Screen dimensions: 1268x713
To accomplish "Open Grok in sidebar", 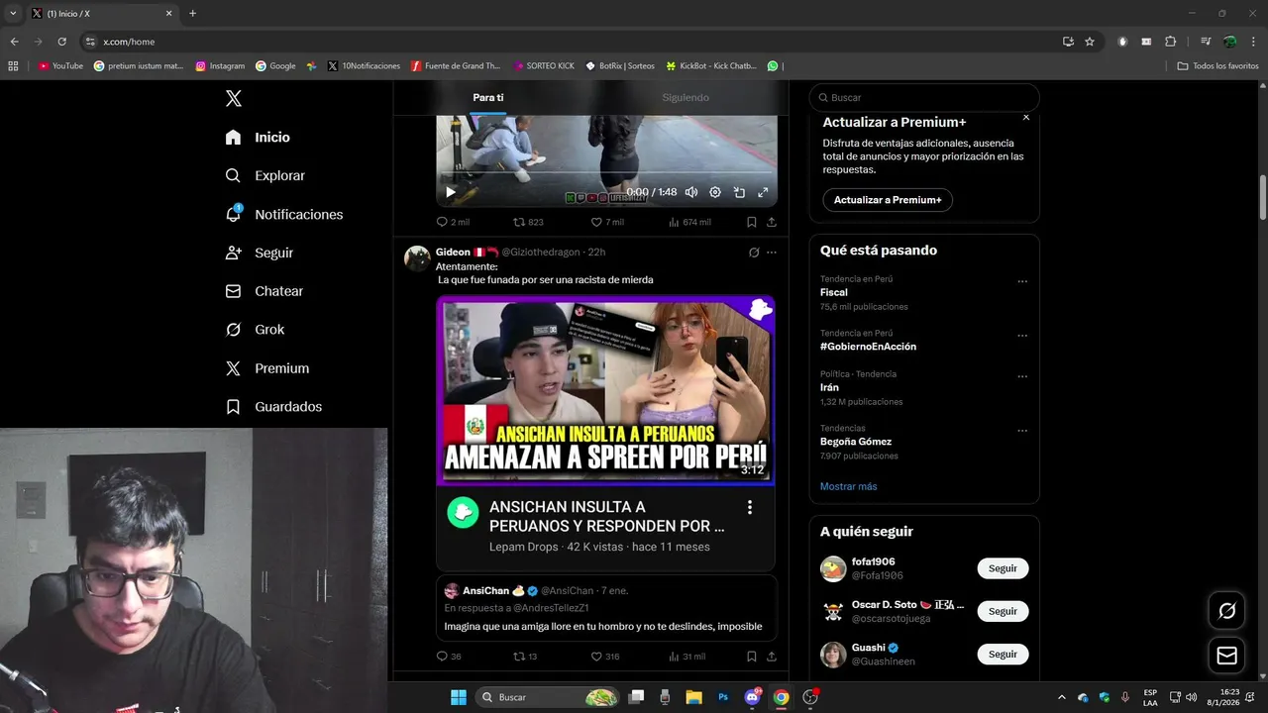I will tap(255, 330).
